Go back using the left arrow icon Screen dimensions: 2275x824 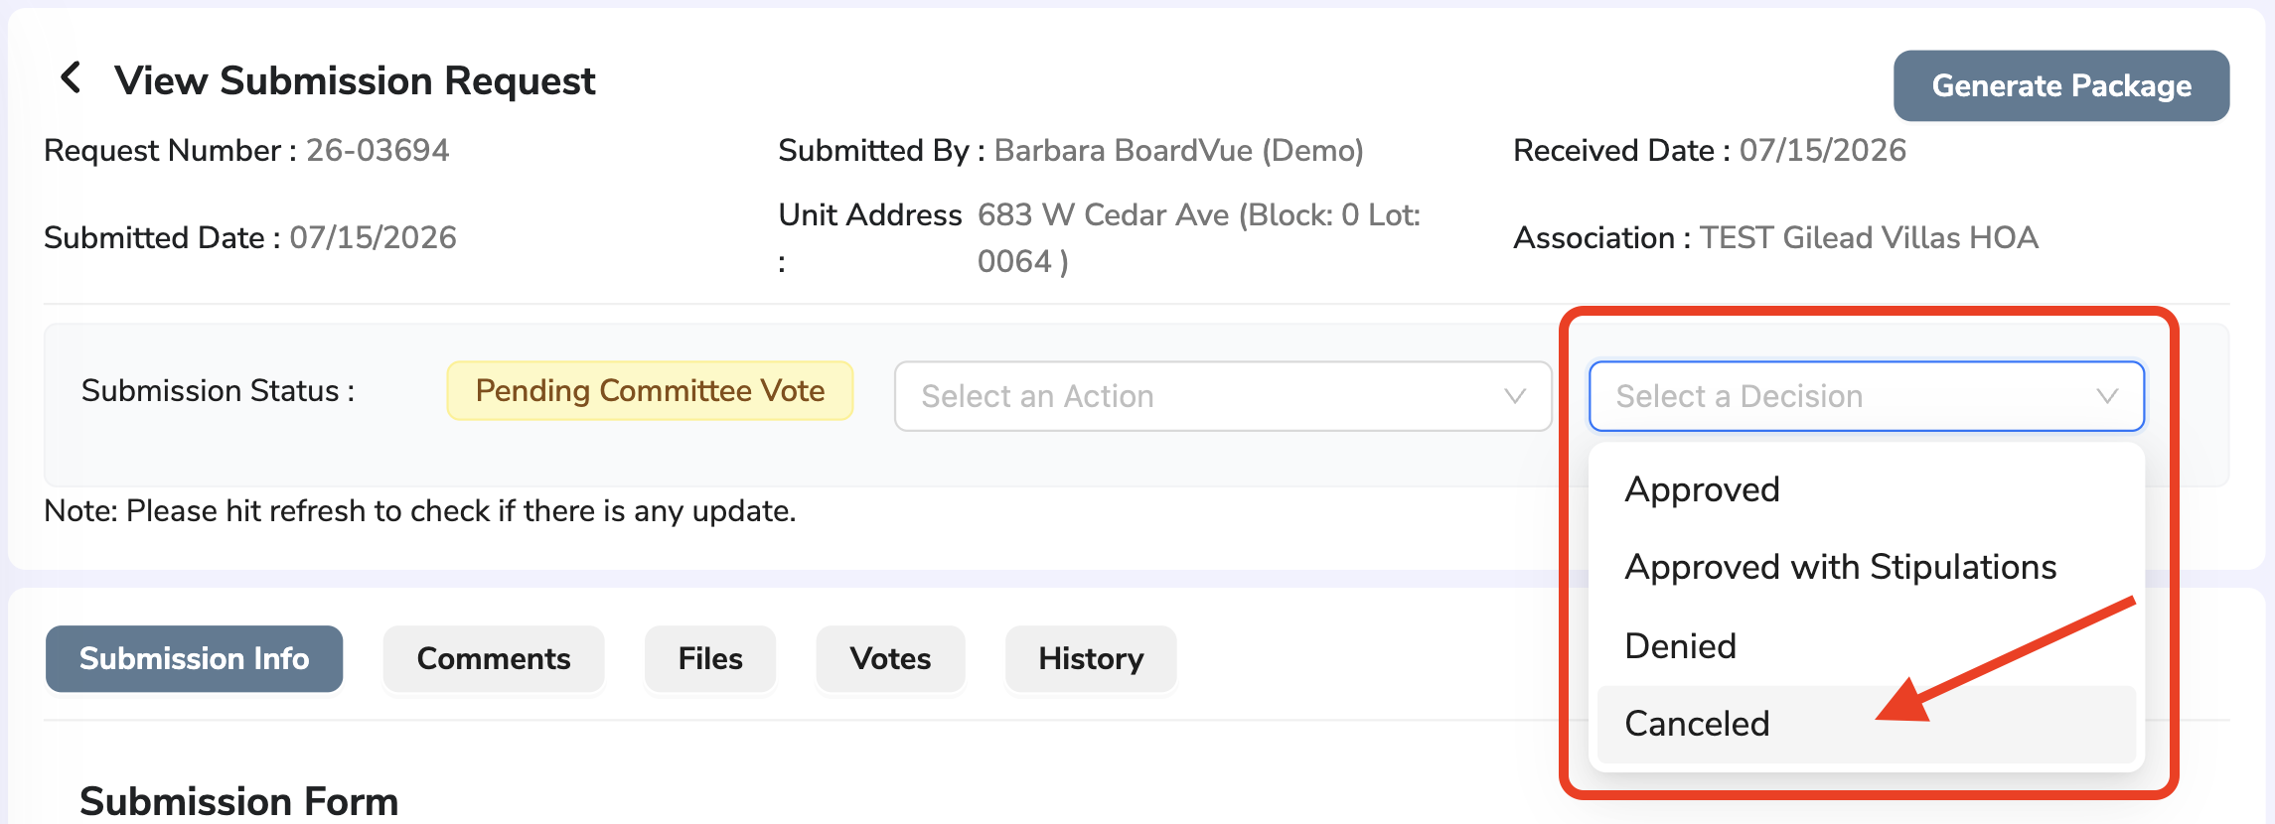(x=70, y=77)
